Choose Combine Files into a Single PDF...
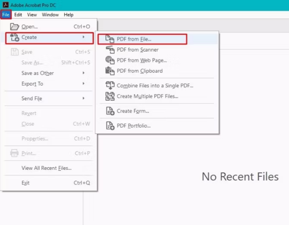289x225 pixels. [157, 86]
